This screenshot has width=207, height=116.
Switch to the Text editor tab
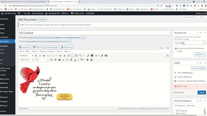pos(168,48)
